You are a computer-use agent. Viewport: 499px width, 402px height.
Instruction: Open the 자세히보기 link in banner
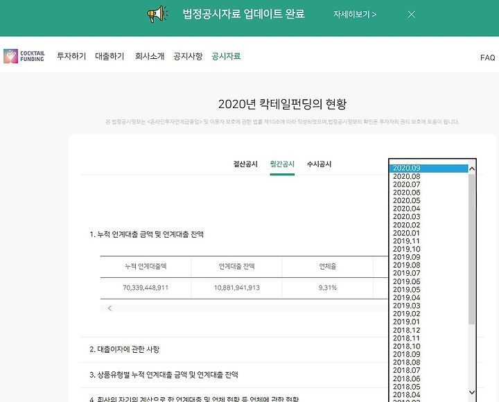coord(355,15)
